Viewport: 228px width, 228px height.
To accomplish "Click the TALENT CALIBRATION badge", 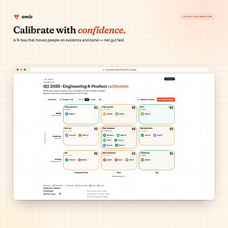I will pyautogui.click(x=197, y=17).
